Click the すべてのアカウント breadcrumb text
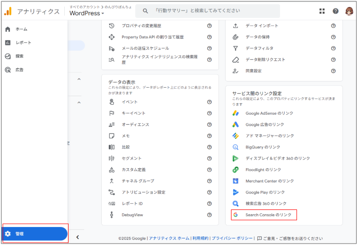This screenshot has height=245, width=358. pos(85,7)
